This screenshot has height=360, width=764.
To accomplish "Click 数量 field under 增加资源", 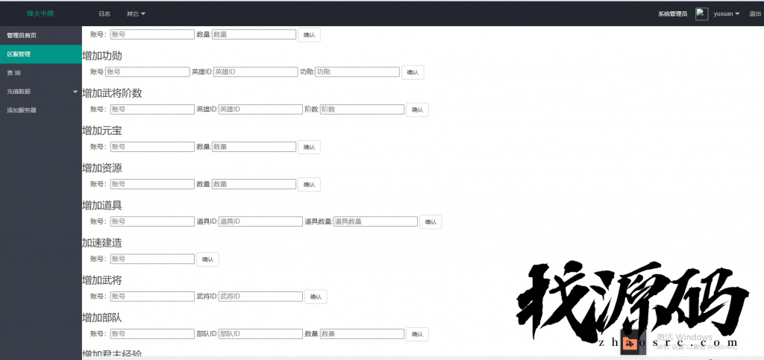I will pos(254,184).
